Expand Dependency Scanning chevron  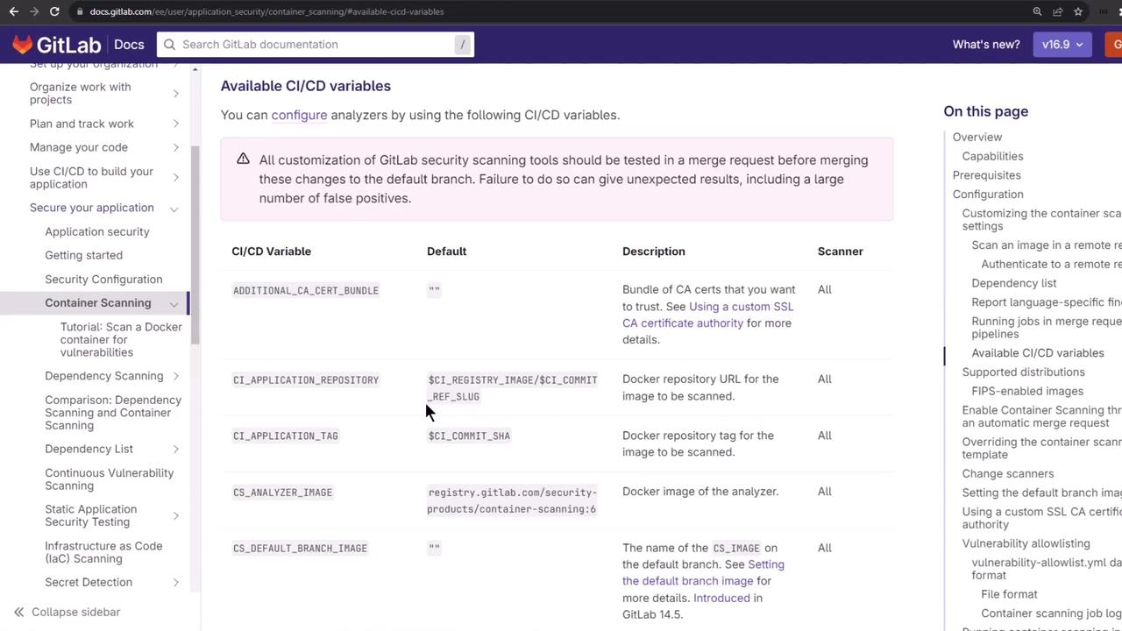pos(175,376)
